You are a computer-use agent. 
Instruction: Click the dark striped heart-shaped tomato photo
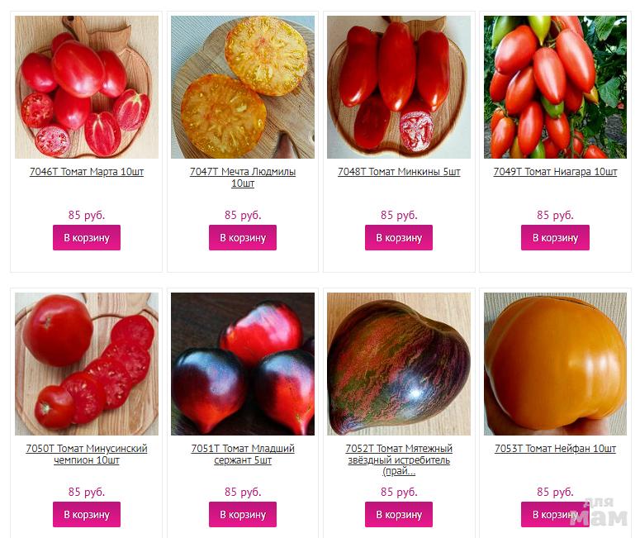[x=399, y=364]
